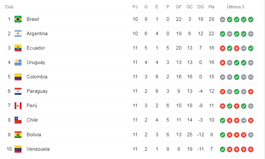Open the Argentina team link
265x159 pixels.
click(x=37, y=34)
